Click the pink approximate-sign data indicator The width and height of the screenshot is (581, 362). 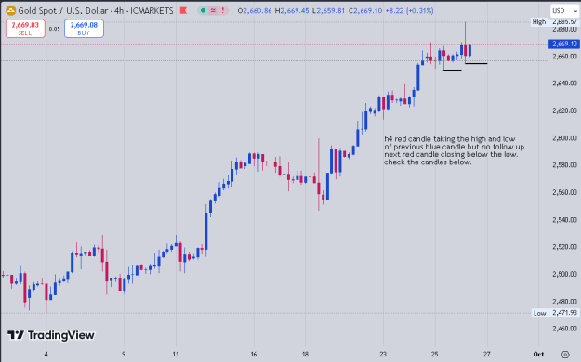point(213,11)
